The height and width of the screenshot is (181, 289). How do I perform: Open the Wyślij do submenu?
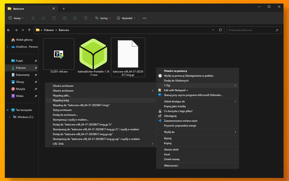[198, 132]
